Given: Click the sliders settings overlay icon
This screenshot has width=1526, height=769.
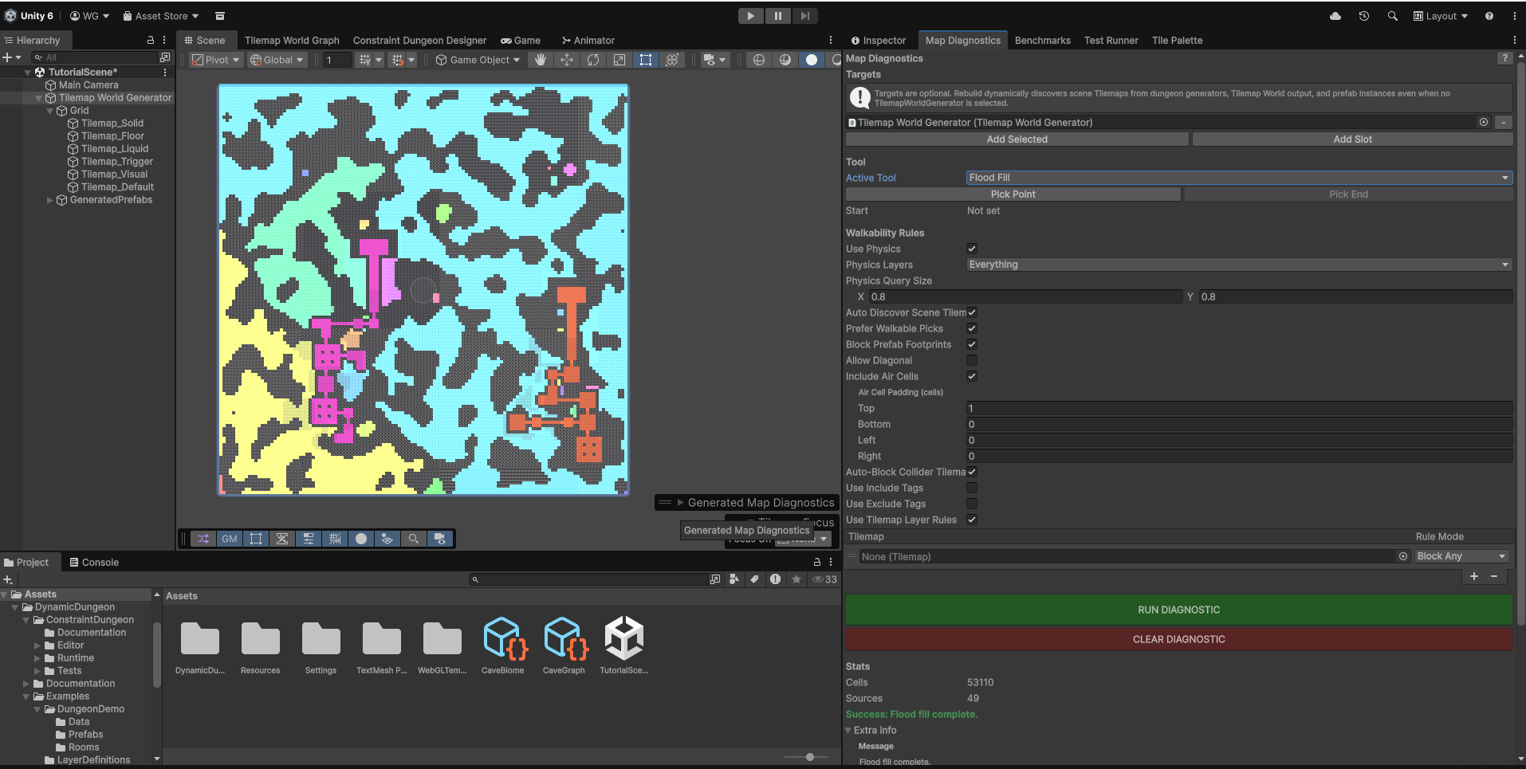Looking at the screenshot, I should (309, 539).
